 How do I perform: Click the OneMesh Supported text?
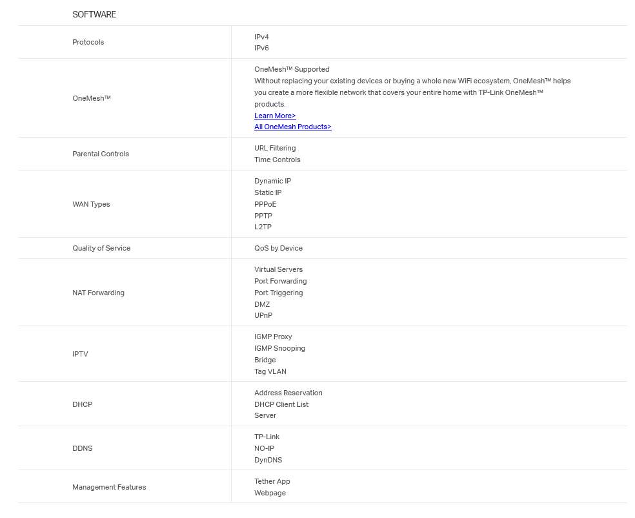point(292,69)
